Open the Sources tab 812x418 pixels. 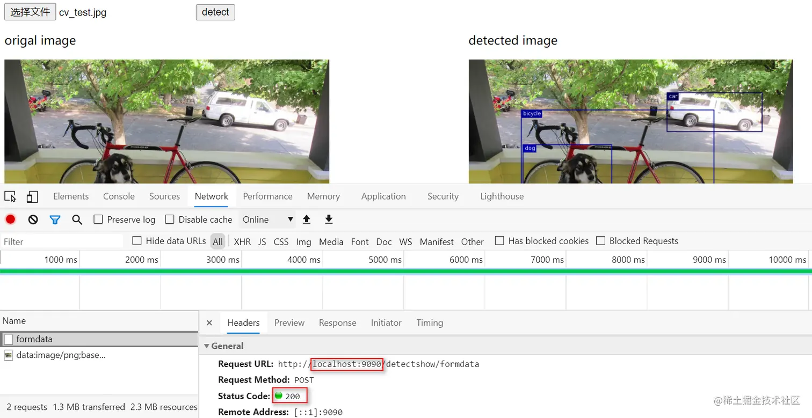click(x=164, y=196)
